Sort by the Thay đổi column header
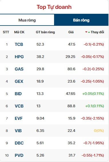 (x=97, y=32)
